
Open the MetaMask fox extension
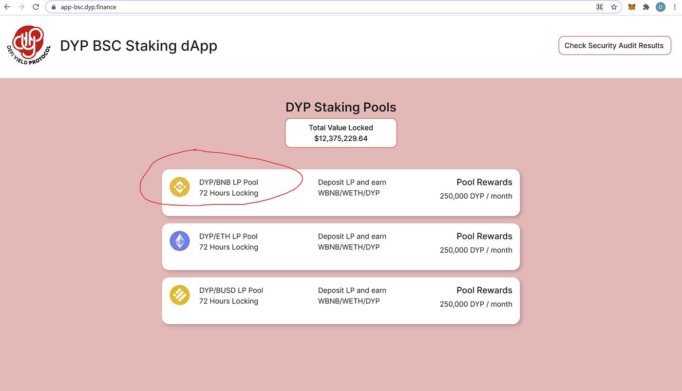pos(632,7)
